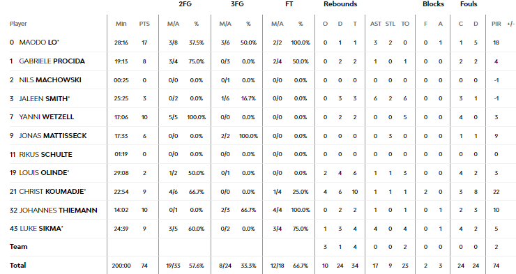This screenshot has width=516, height=274.
Task: Select Luke Sikma player name
Action: tap(41, 228)
